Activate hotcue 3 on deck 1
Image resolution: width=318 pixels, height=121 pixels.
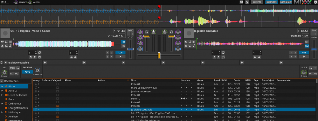coord(107,57)
